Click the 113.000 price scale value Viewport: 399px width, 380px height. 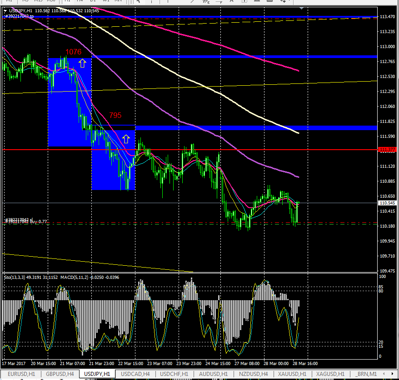387,47
